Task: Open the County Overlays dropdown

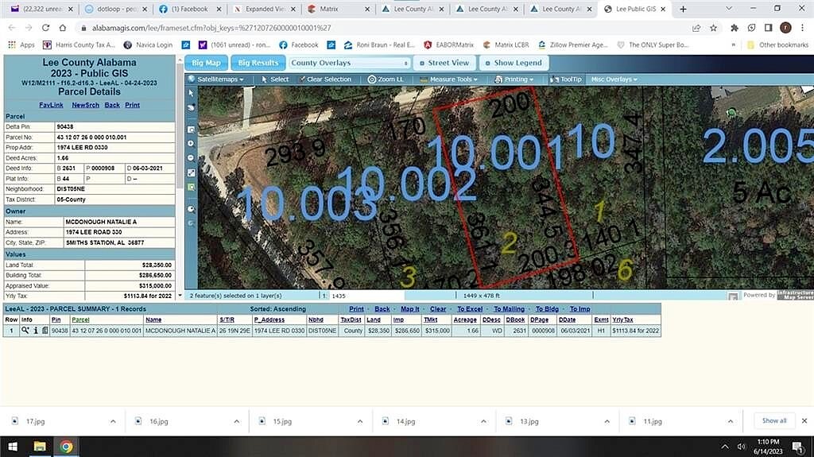Action: click(x=350, y=63)
